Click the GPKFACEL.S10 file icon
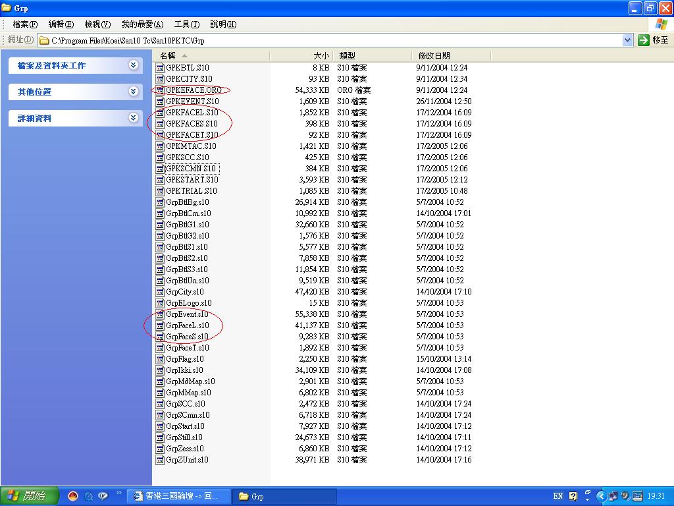The image size is (674, 506). tap(160, 112)
